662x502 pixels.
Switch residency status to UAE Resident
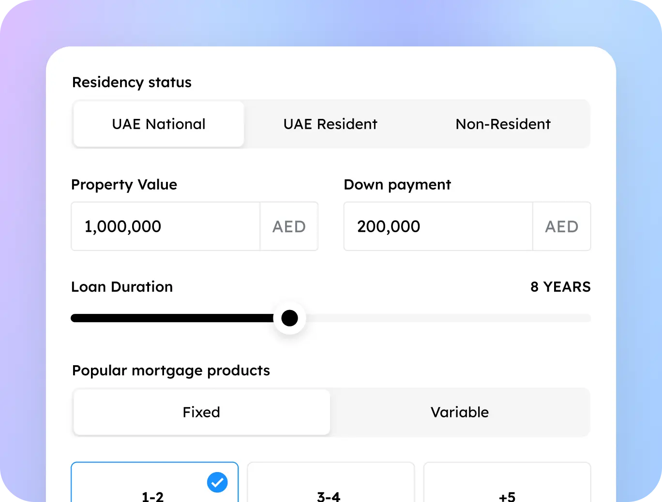point(331,124)
